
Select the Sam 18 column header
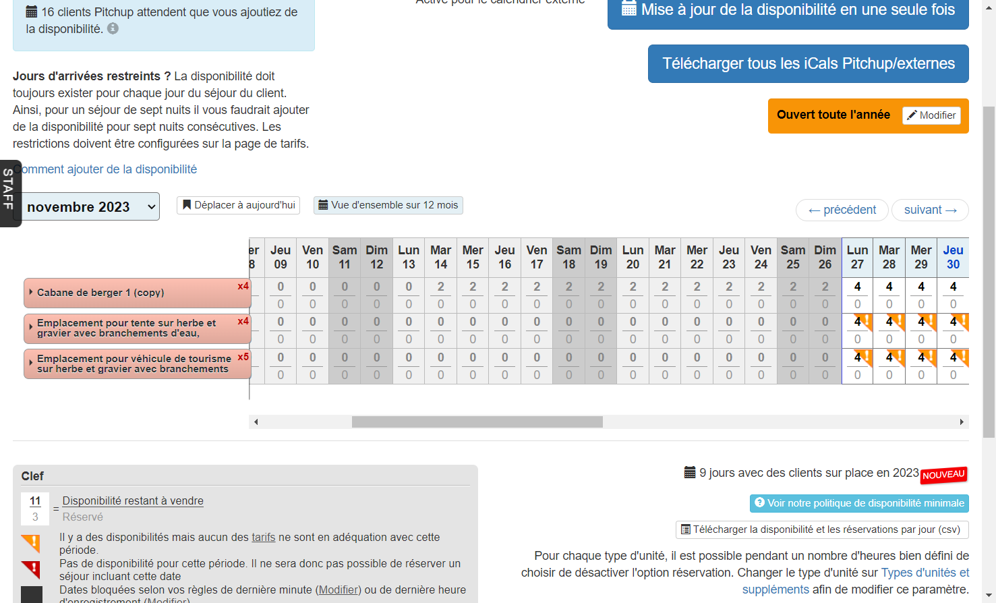click(x=568, y=257)
